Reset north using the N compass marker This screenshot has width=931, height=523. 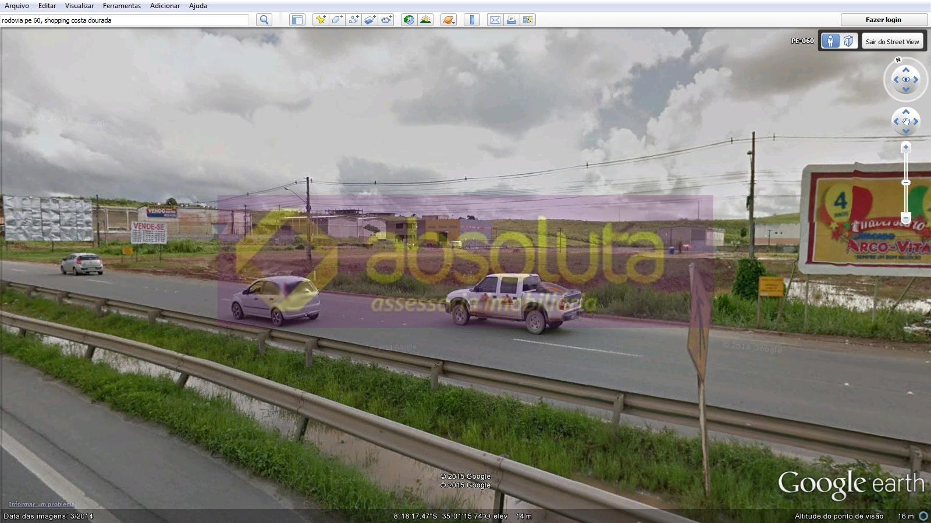tap(898, 60)
